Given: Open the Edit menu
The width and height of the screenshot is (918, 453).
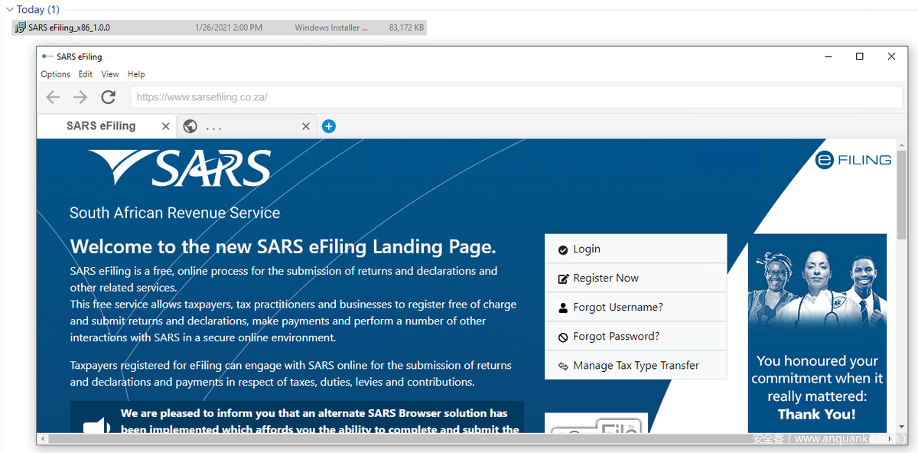Looking at the screenshot, I should (x=86, y=74).
